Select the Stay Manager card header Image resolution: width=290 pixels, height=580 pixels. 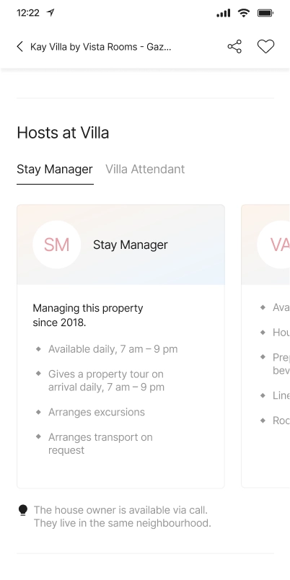120,245
